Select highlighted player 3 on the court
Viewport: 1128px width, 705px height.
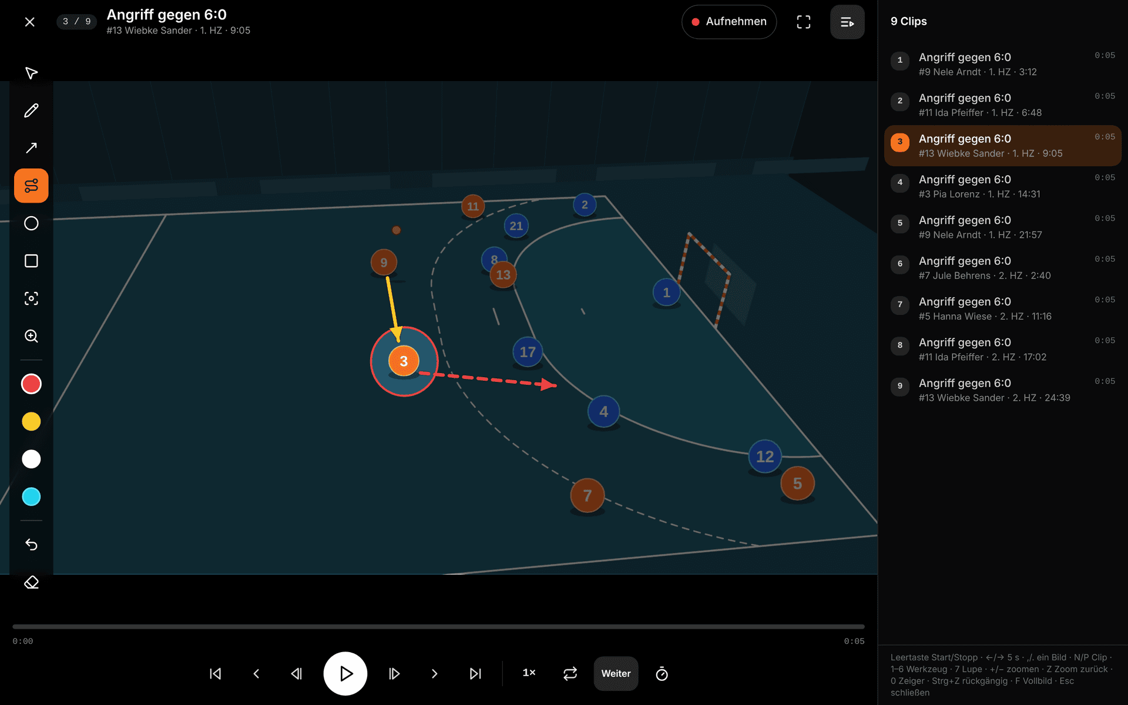pos(404,361)
